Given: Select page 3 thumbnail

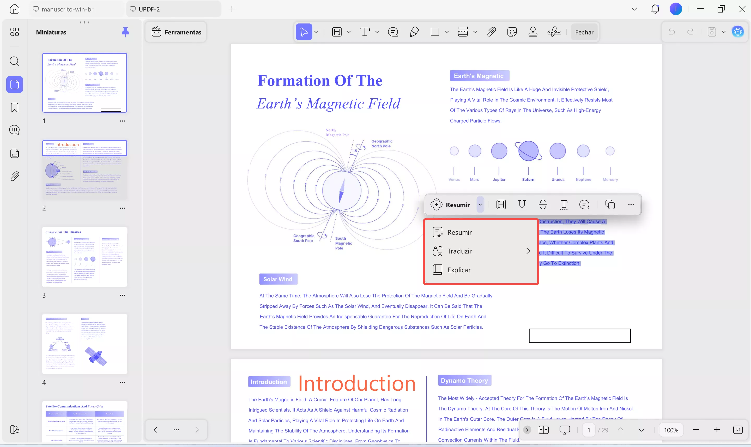Looking at the screenshot, I should tap(84, 257).
